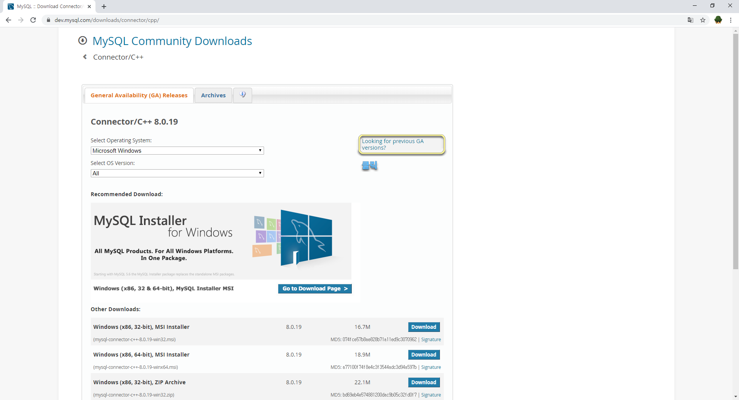This screenshot has width=739, height=400.
Task: Select the MySQL Download Connector browser tab
Action: point(49,7)
